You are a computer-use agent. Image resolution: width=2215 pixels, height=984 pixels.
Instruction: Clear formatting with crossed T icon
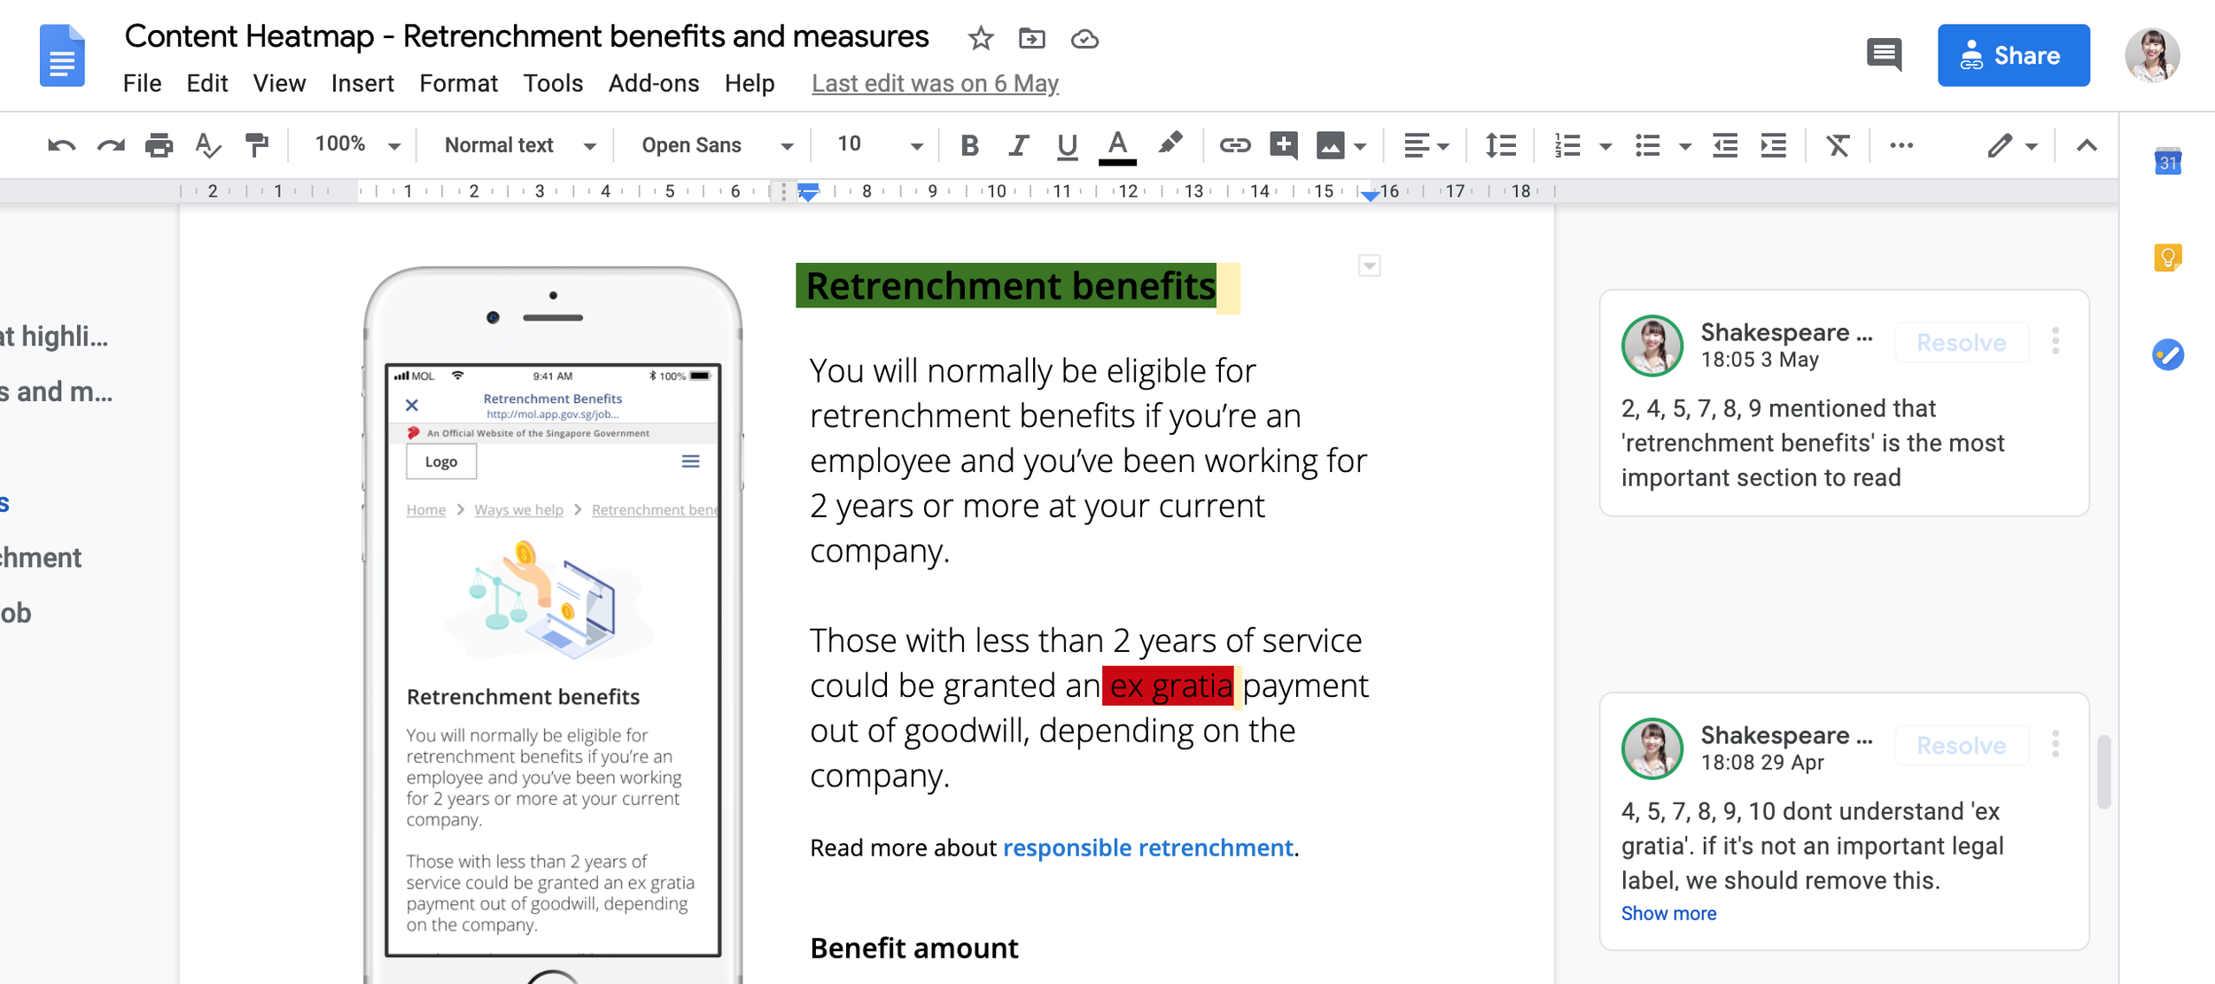point(1838,145)
